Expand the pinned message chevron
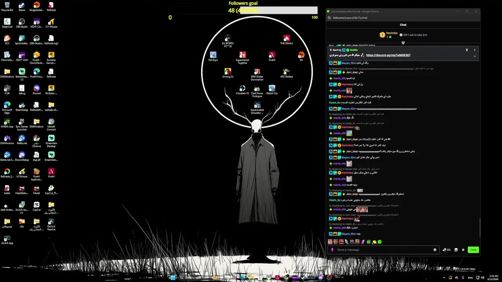 pos(475,56)
